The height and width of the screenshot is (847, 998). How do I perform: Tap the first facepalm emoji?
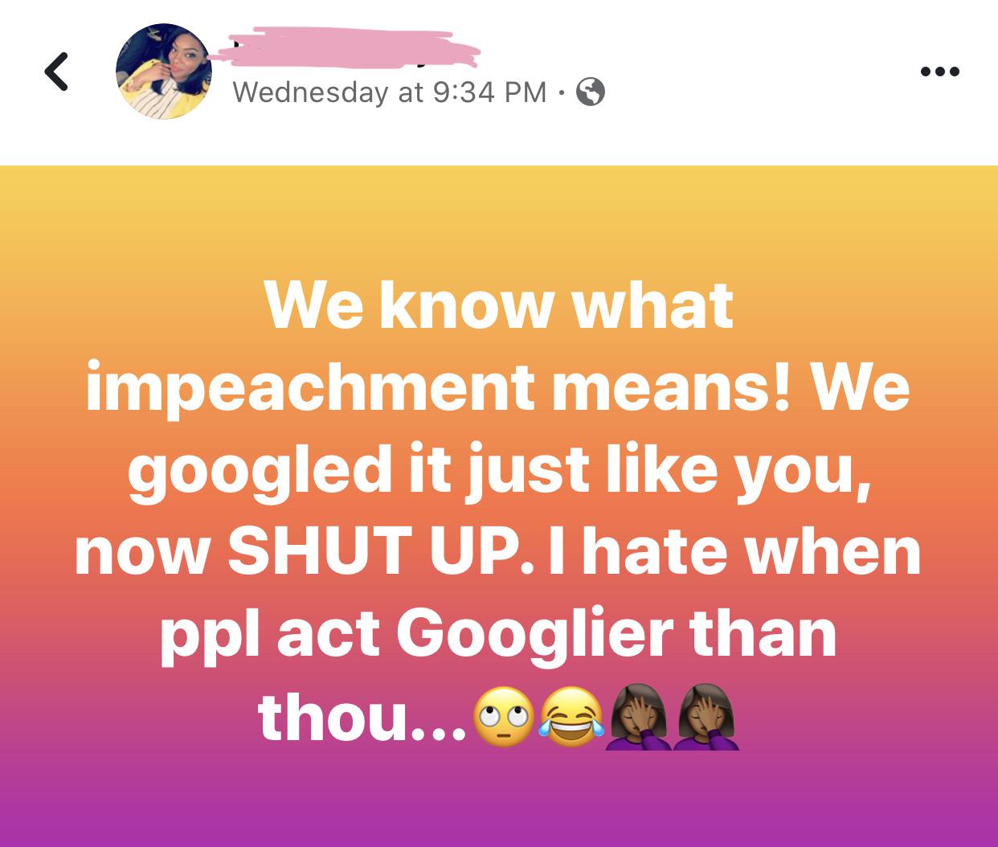pos(639,717)
